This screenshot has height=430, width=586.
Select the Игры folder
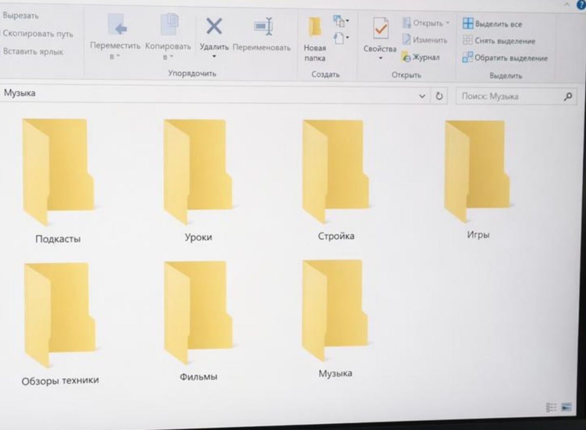coord(478,179)
